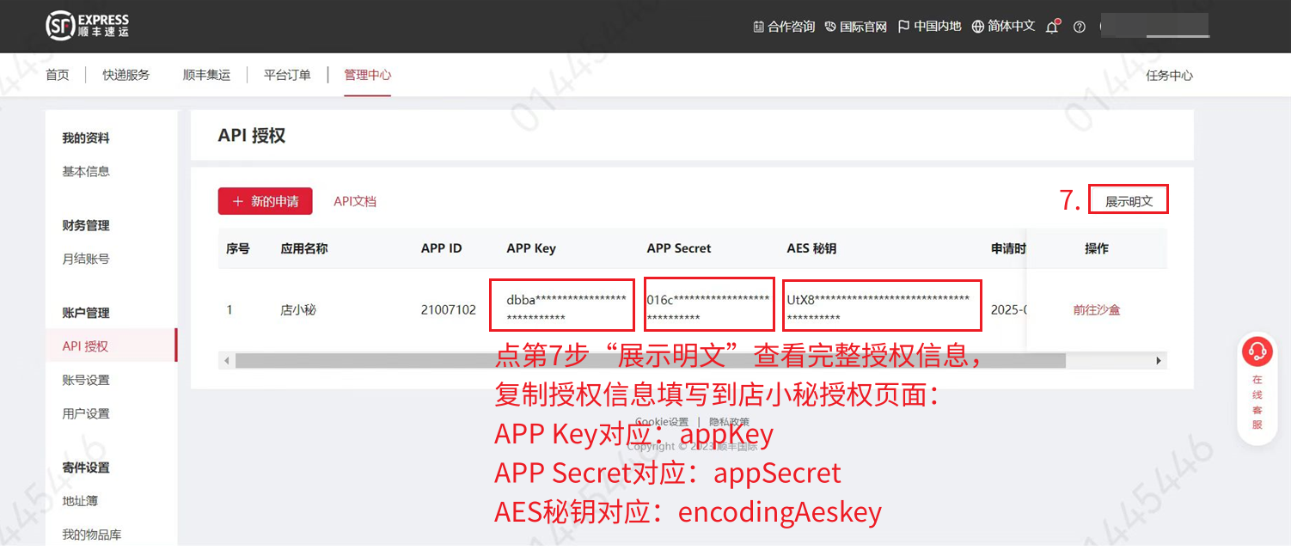Select 管理中心 tab

(368, 75)
